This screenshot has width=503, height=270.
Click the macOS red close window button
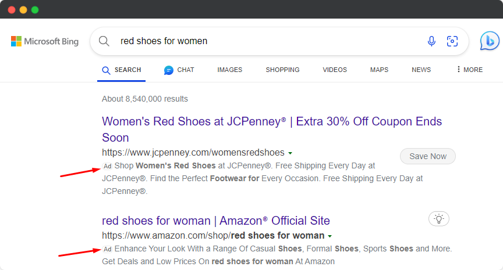tap(12, 10)
